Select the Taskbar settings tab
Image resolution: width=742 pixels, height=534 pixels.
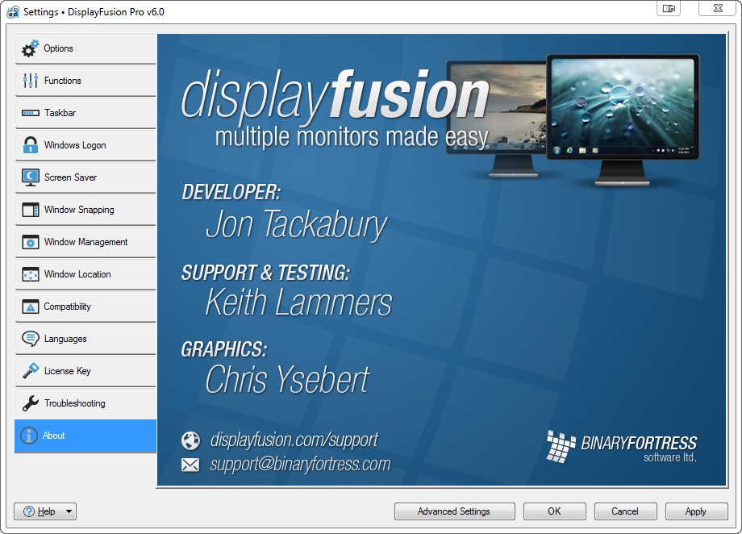click(x=85, y=113)
